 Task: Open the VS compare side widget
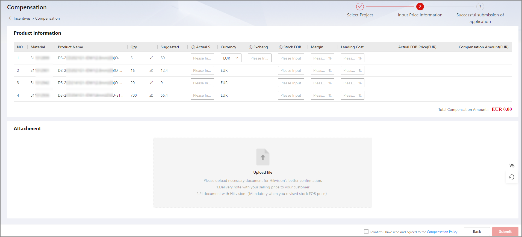tap(512, 165)
